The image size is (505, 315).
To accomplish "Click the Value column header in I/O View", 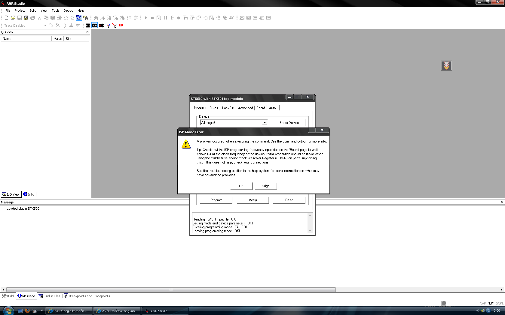I will coord(58,39).
